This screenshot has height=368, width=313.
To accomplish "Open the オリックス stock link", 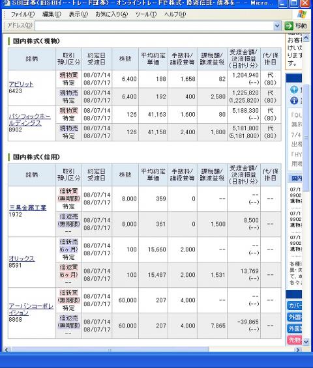I will tap(22, 259).
